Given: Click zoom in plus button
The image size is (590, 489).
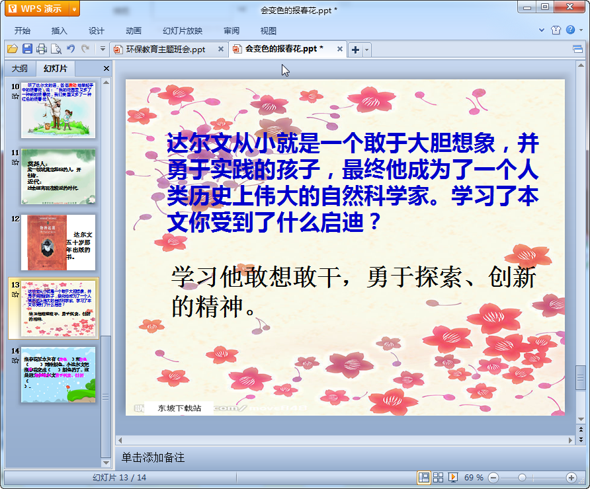Looking at the screenshot, I should pyautogui.click(x=571, y=478).
